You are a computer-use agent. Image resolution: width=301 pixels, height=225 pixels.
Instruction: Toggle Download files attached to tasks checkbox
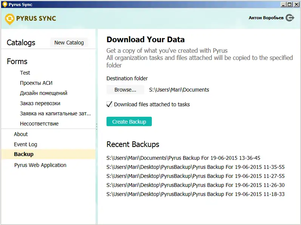coord(109,104)
